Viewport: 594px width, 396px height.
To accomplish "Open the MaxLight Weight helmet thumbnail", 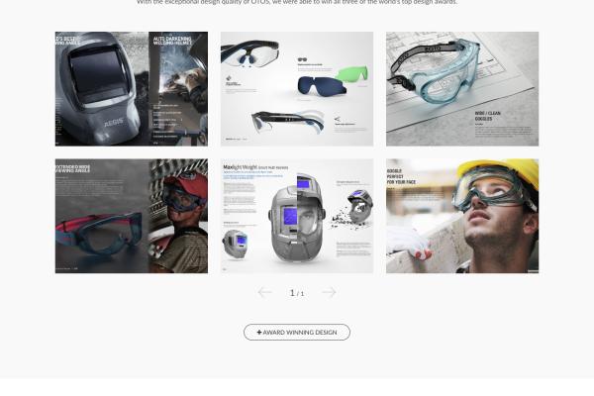I will click(x=297, y=216).
